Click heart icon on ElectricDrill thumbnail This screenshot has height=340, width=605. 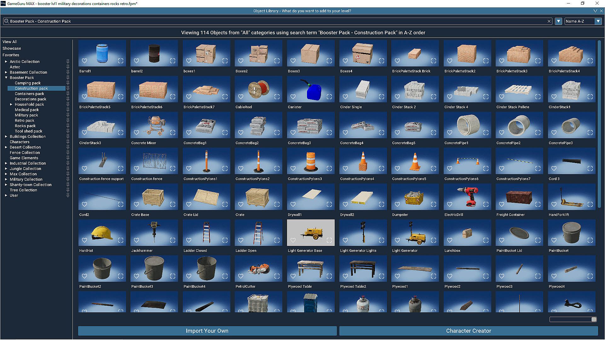(x=450, y=204)
